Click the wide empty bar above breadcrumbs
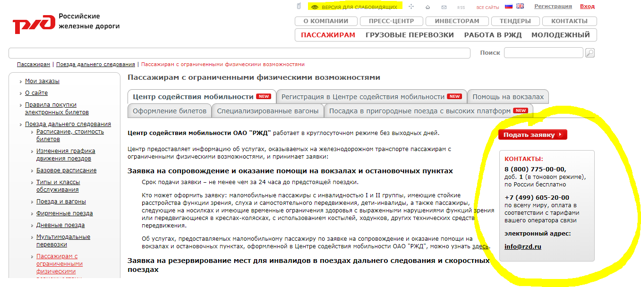 (239, 53)
